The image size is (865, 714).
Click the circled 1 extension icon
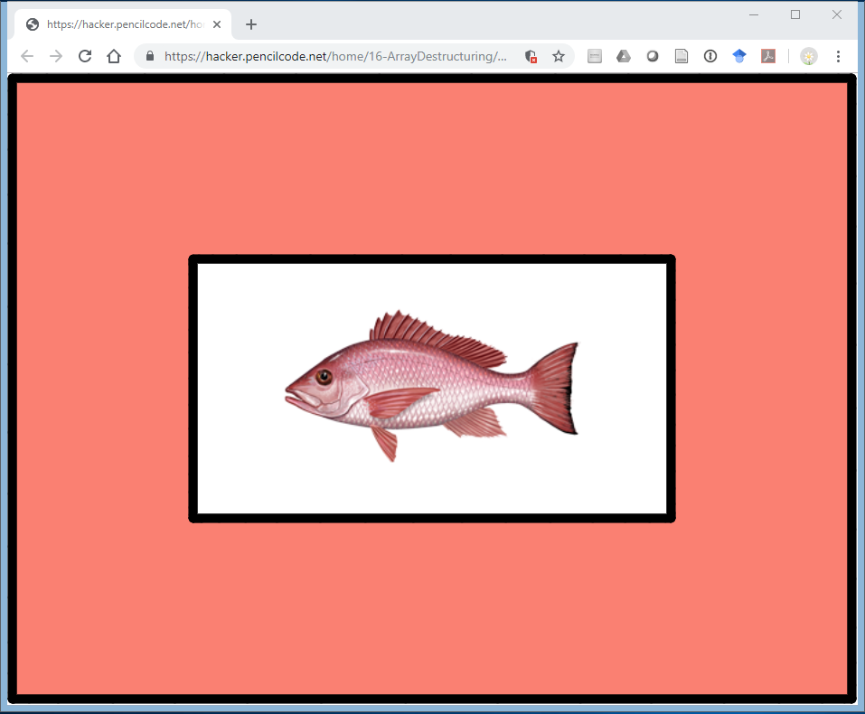(710, 56)
